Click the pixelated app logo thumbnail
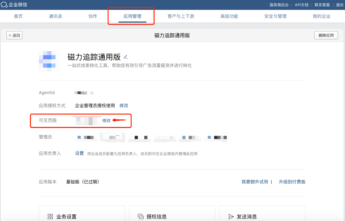 click(x=49, y=61)
